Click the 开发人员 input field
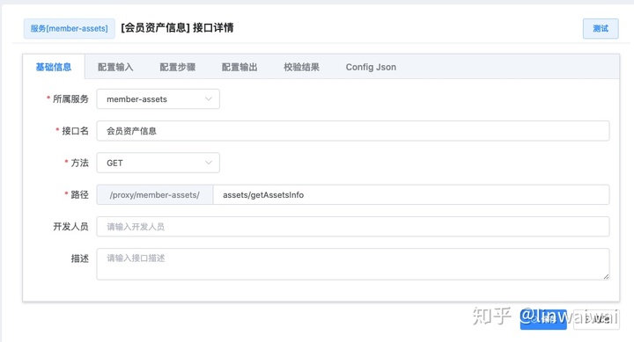Screen dimensions: 634x342 click(x=352, y=227)
